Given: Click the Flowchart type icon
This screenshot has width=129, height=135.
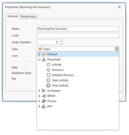Looking at the screenshot, I should pyautogui.click(x=44, y=60).
